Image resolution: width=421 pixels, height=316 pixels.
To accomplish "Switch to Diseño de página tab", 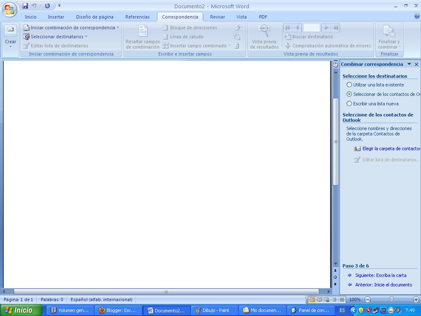I will (95, 17).
